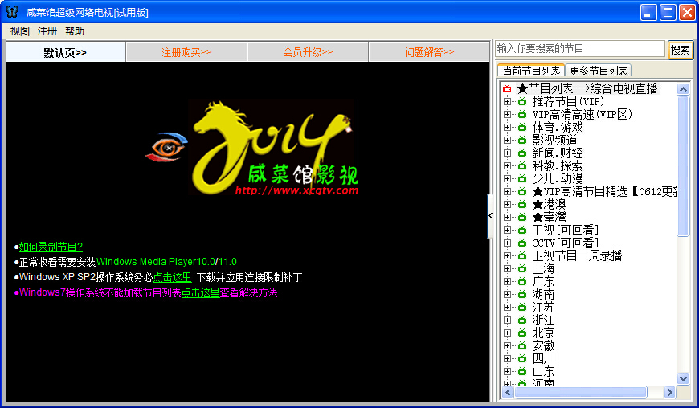
Task: Click the green TV icon beside 体育.游戏
Action: tap(521, 128)
